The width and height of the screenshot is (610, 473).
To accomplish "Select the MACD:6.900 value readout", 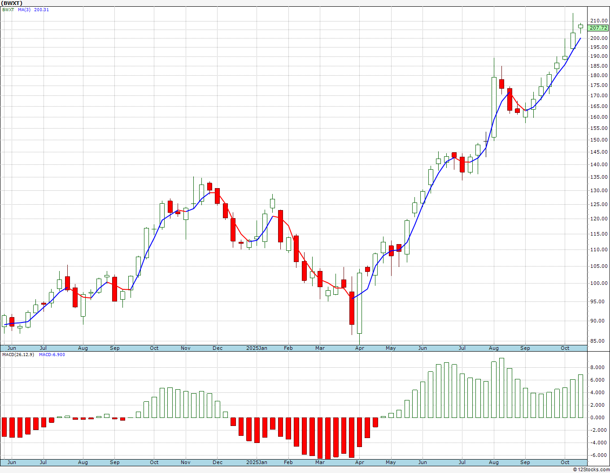I will pos(52,354).
